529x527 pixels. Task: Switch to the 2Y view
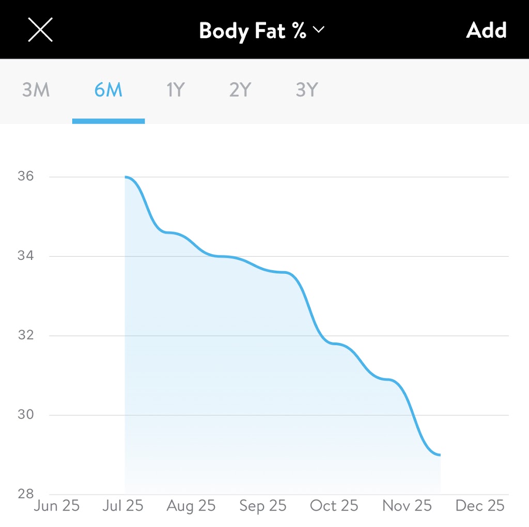(x=240, y=90)
